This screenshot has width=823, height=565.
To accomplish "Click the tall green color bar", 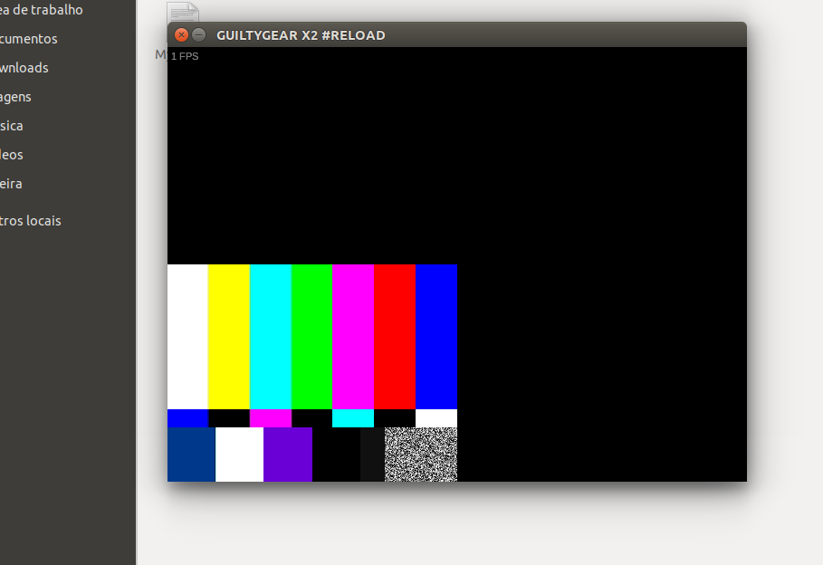I will click(x=311, y=337).
